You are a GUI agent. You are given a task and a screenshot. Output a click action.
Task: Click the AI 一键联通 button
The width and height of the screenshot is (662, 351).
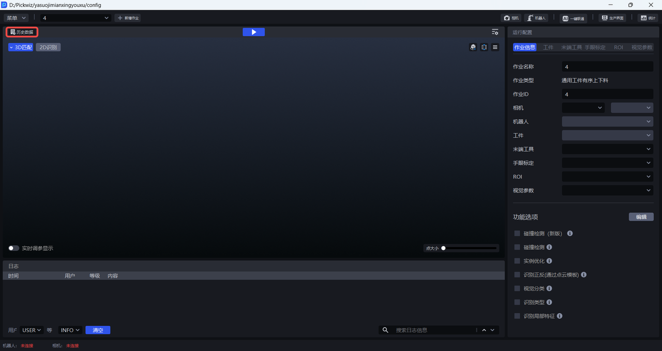tap(573, 18)
